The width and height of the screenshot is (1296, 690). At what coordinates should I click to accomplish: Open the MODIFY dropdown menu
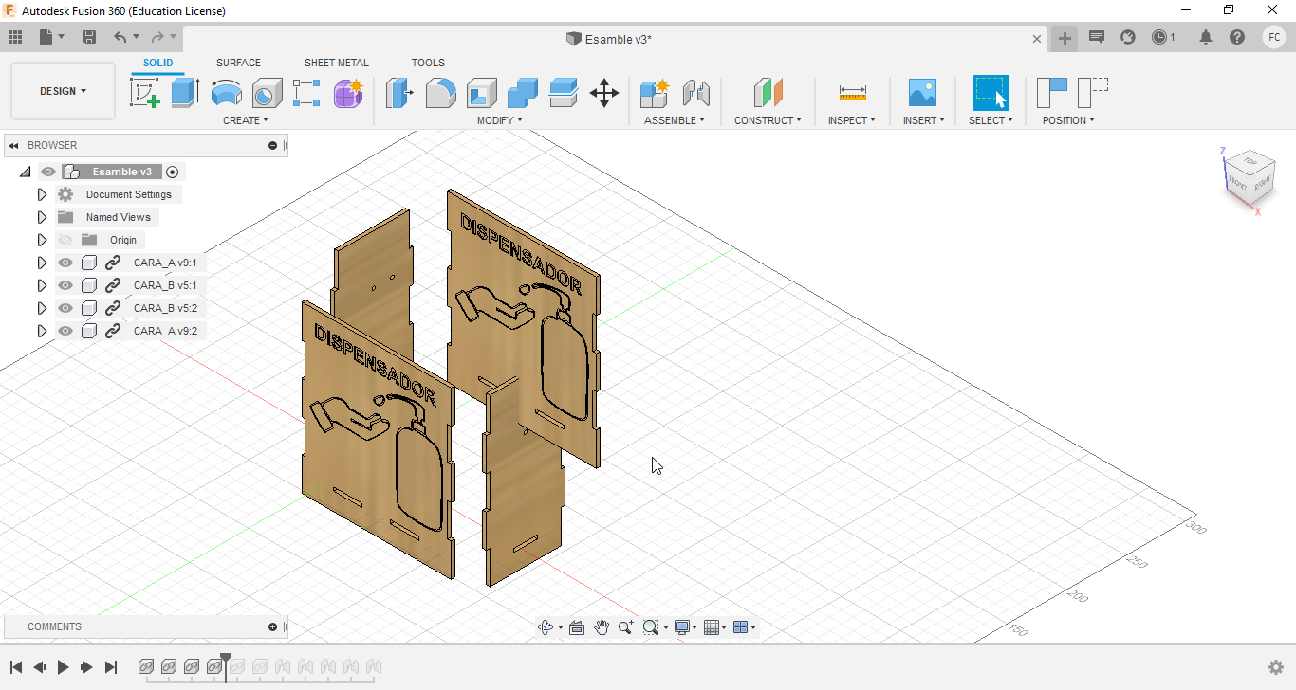(x=499, y=120)
